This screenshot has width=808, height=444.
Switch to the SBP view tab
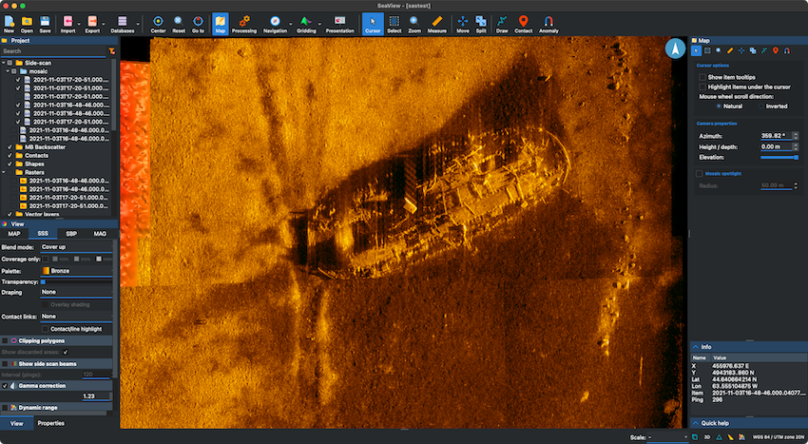pyautogui.click(x=71, y=234)
